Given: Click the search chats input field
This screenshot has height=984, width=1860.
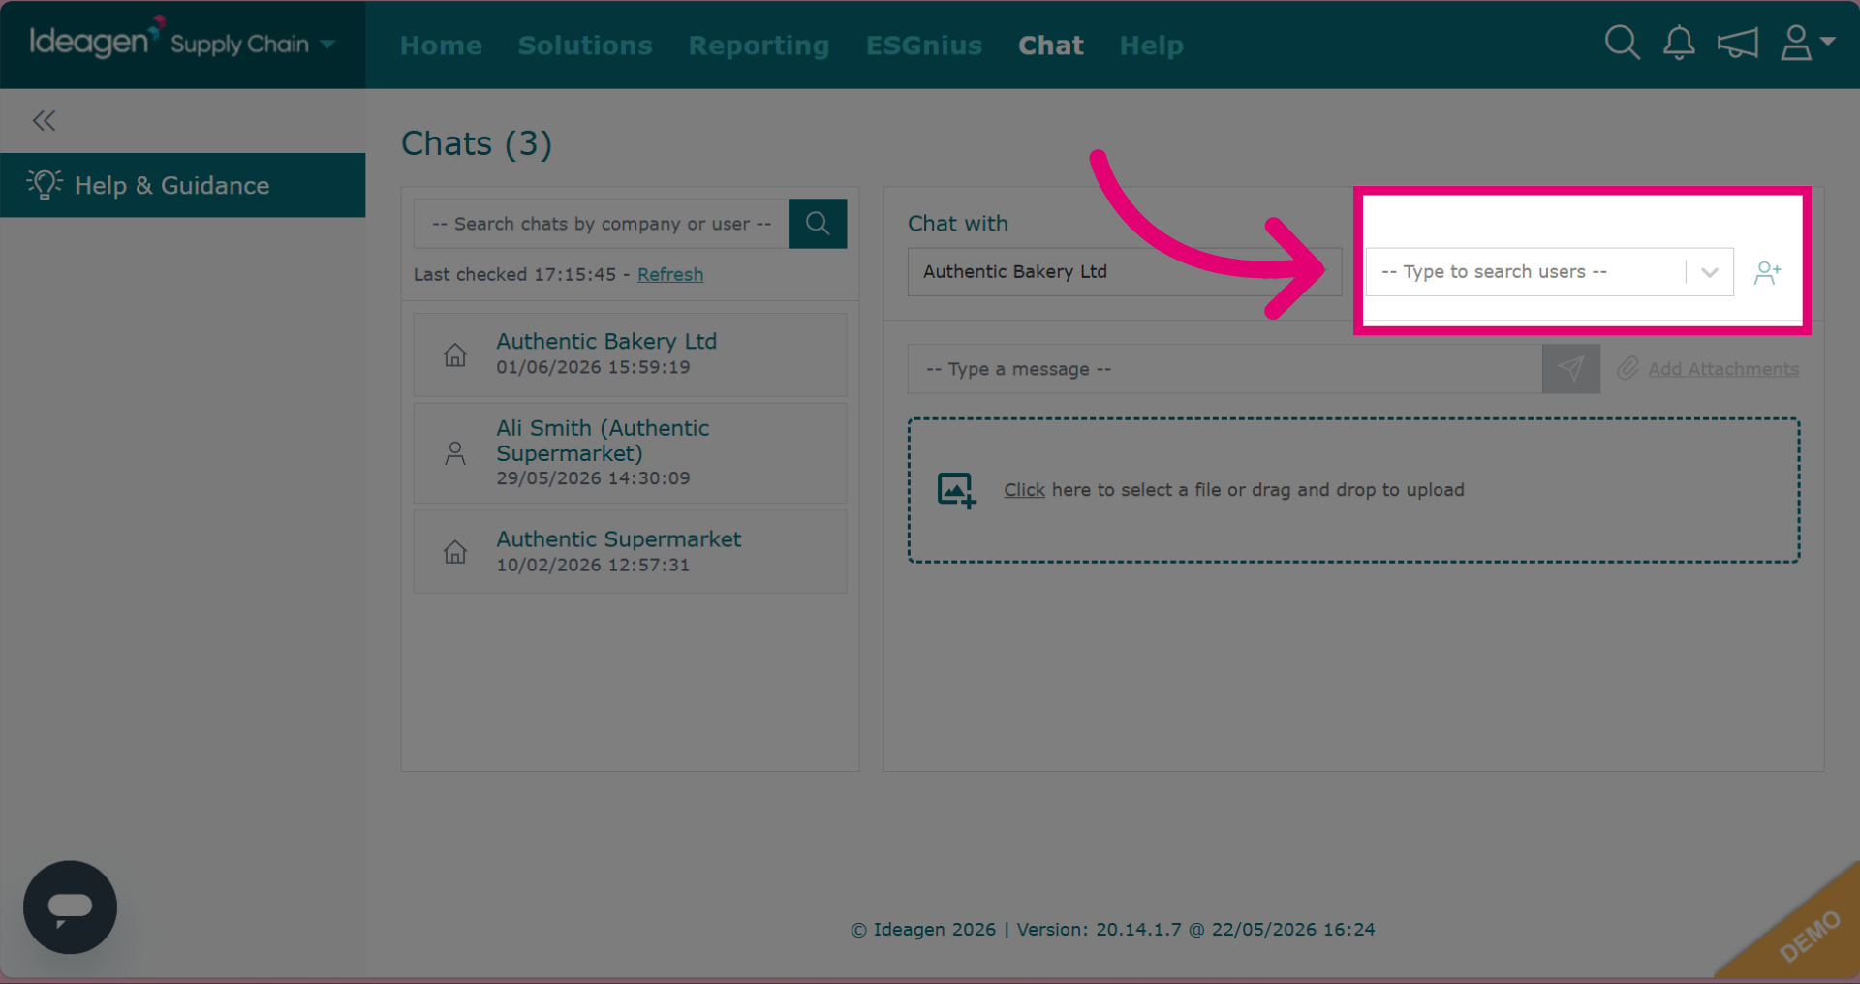Looking at the screenshot, I should (601, 224).
